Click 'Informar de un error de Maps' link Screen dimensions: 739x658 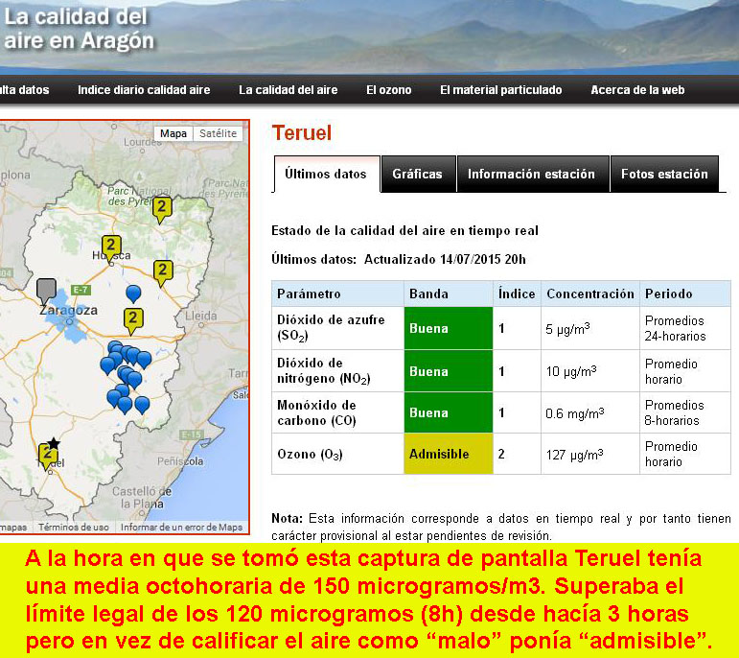(x=181, y=528)
